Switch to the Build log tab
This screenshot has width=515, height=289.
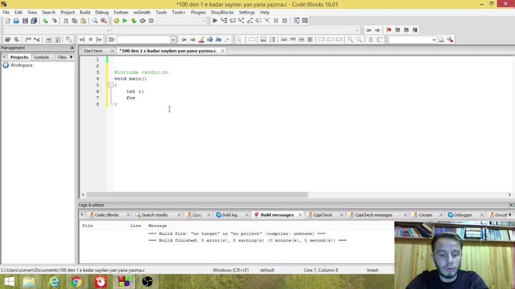(230, 214)
